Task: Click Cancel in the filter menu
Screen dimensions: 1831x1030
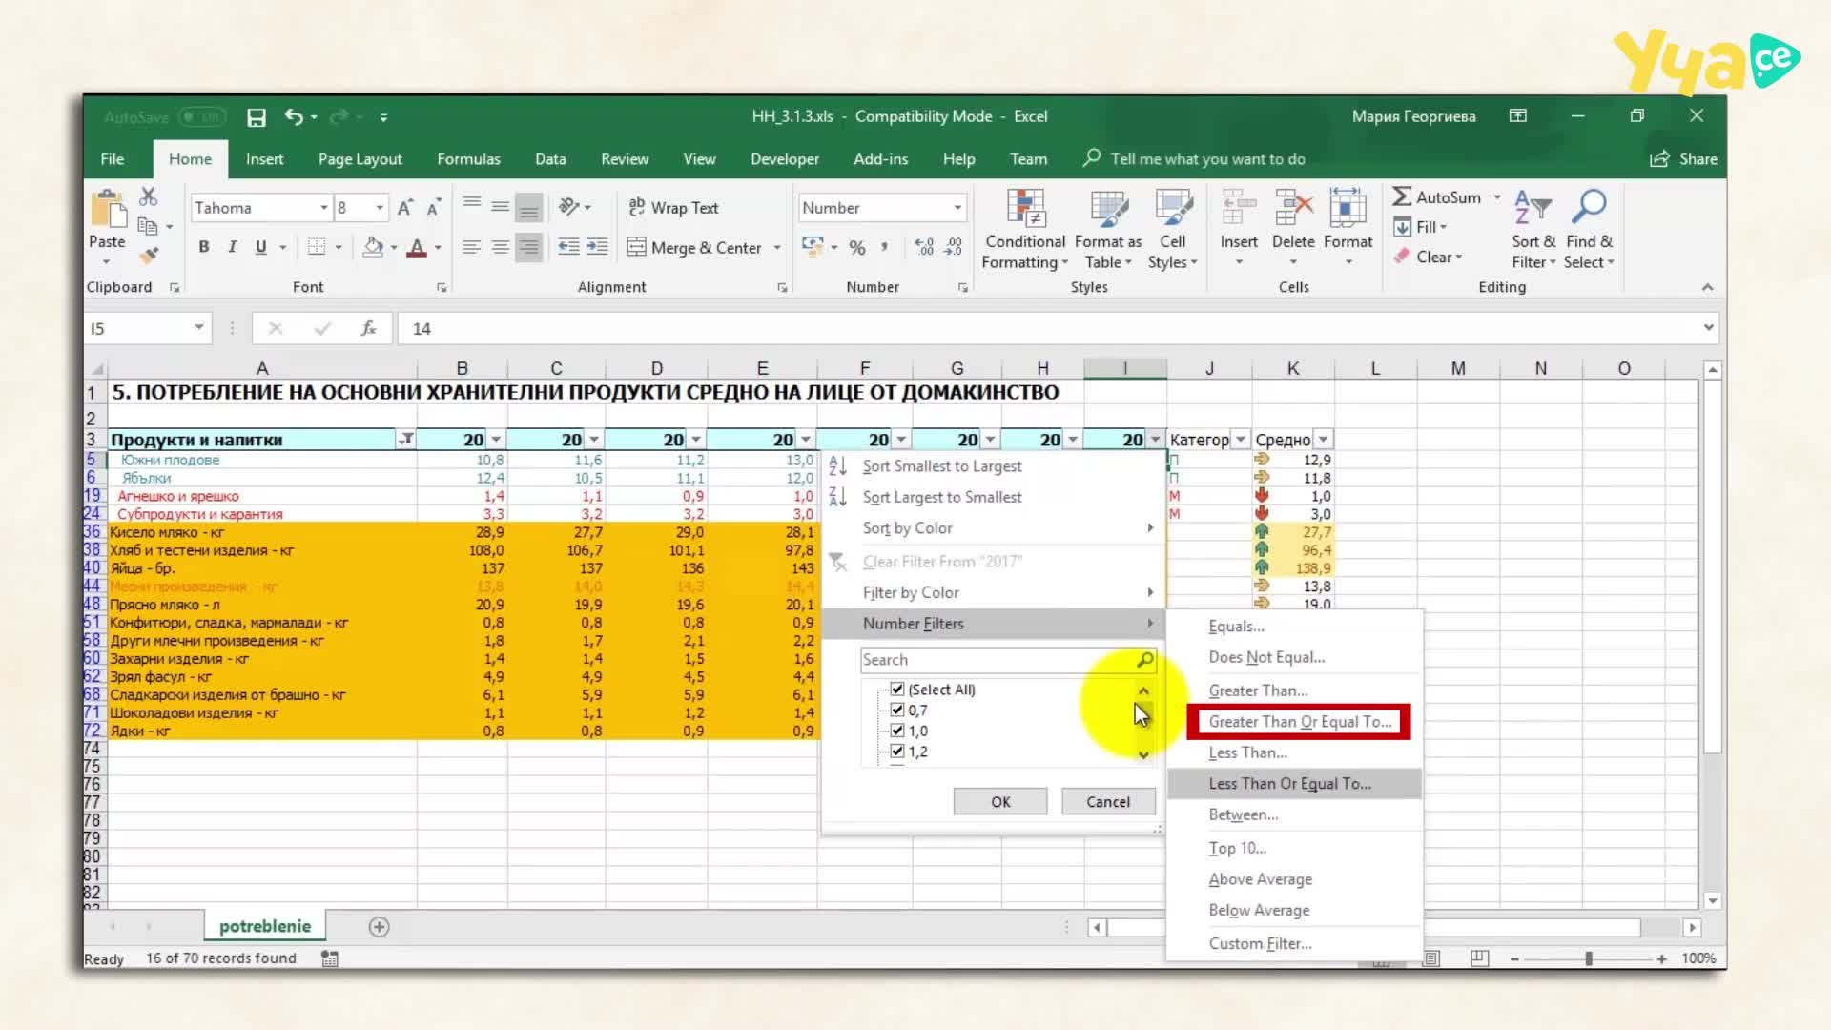Action: [1108, 802]
